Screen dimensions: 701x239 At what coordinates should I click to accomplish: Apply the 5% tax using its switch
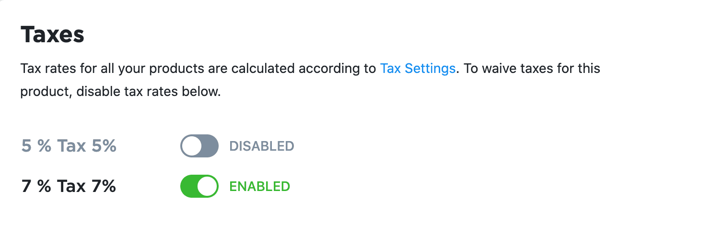point(199,146)
